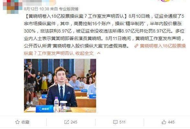Click the star favorite icon
190x129 pixels.
(17, 122)
